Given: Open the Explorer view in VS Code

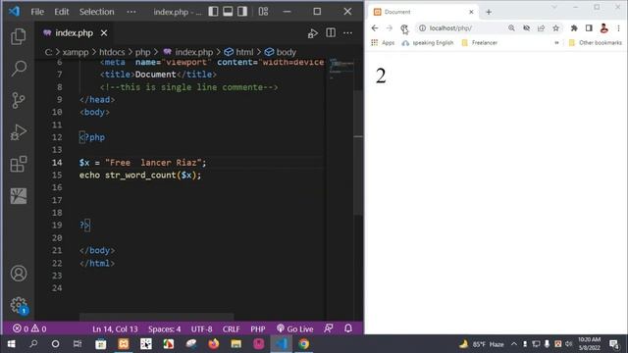Looking at the screenshot, I should tap(19, 37).
